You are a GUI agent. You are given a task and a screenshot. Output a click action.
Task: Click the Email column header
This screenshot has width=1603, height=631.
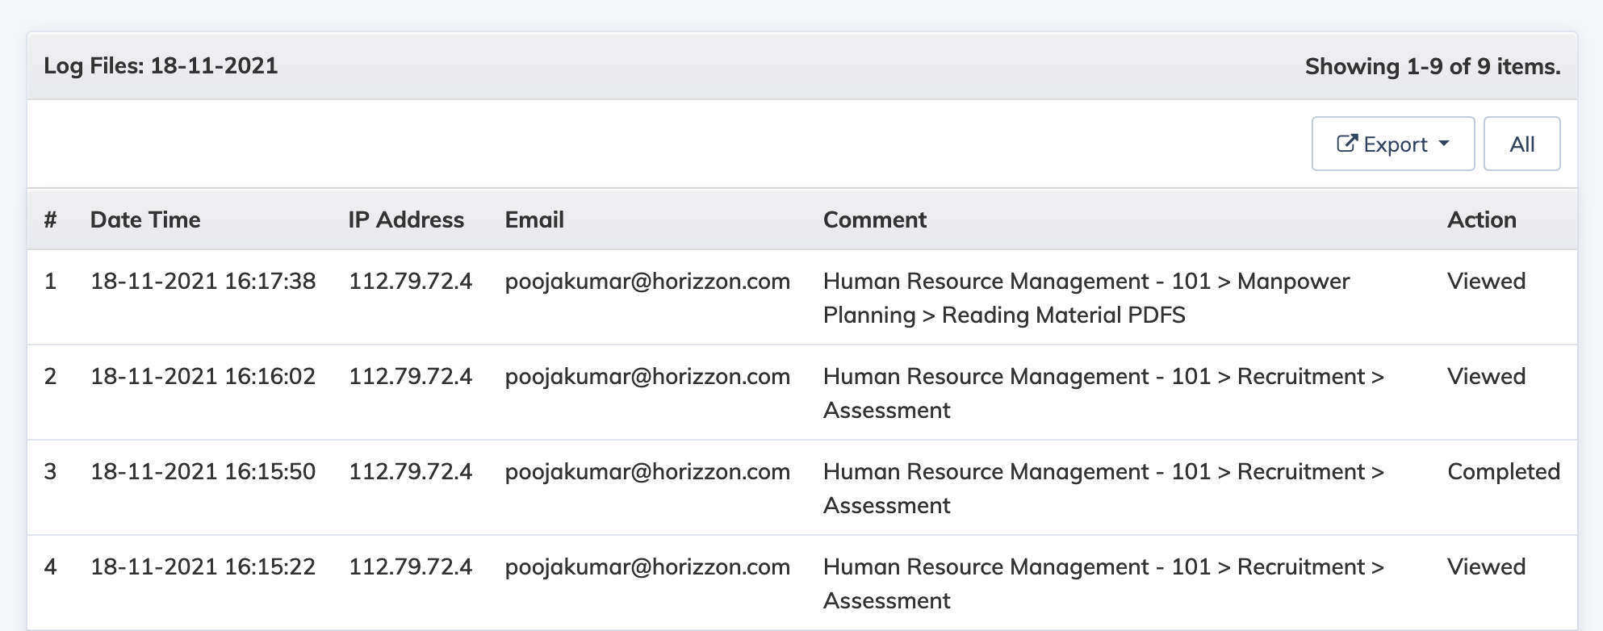(x=534, y=219)
